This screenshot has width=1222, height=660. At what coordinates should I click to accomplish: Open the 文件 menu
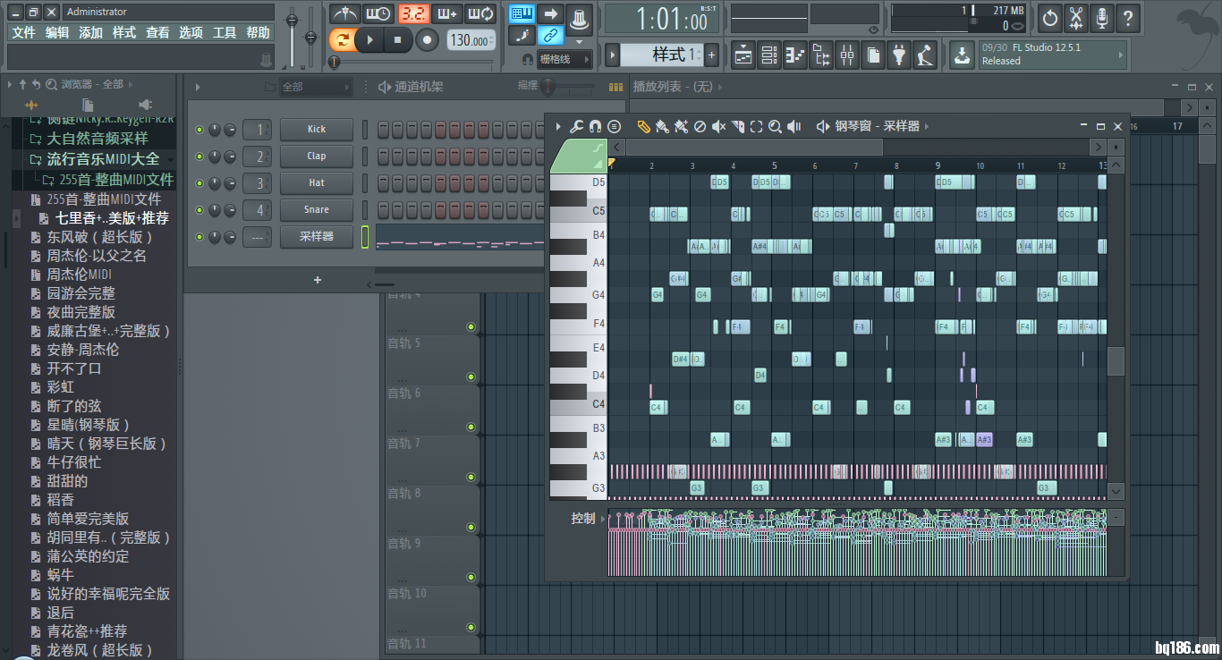coord(23,32)
